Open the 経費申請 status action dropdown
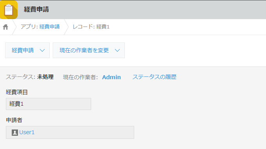The width and height of the screenshot is (266, 149). tap(27, 50)
